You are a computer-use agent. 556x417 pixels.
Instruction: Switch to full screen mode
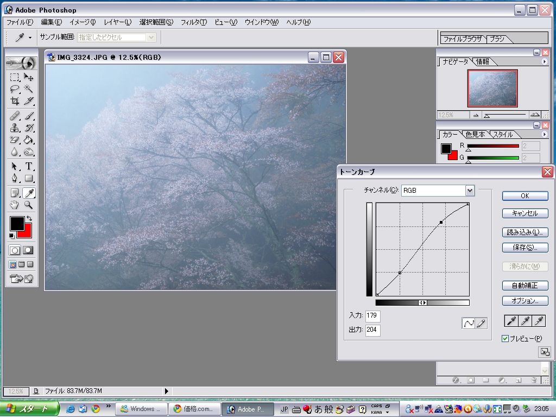pos(30,264)
